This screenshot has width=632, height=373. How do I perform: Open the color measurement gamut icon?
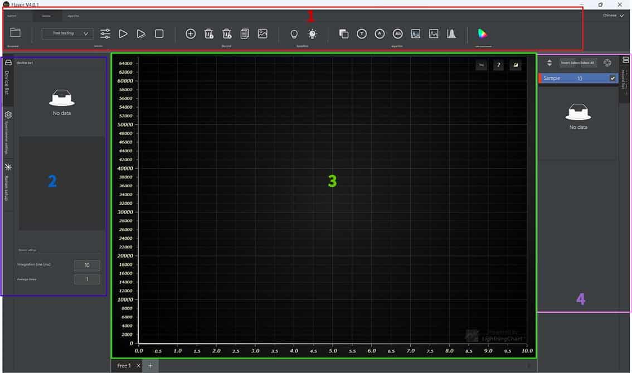click(483, 33)
